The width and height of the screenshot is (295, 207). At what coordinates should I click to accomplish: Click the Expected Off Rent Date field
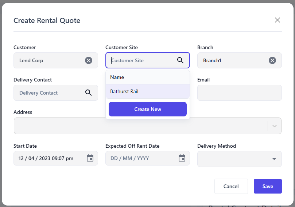click(140, 158)
